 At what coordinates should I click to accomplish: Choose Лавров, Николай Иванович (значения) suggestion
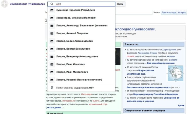click(x=79, y=80)
